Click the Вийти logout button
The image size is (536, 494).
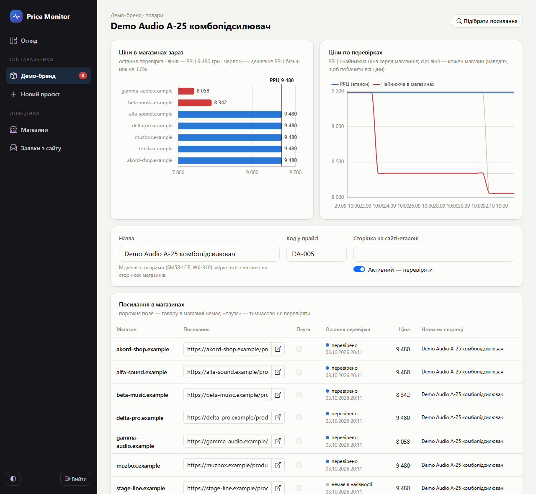(x=76, y=479)
